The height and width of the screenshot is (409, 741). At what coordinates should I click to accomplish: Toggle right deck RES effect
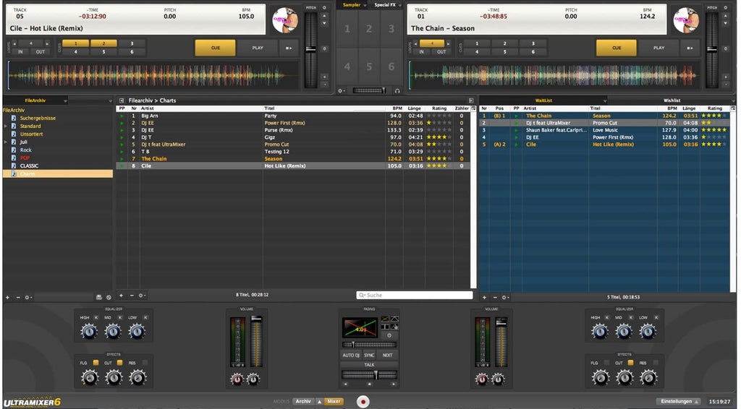click(x=656, y=363)
